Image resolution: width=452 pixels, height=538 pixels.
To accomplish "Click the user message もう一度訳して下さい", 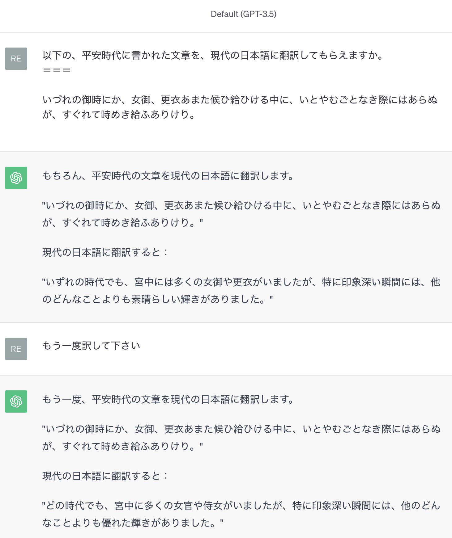I will point(91,346).
